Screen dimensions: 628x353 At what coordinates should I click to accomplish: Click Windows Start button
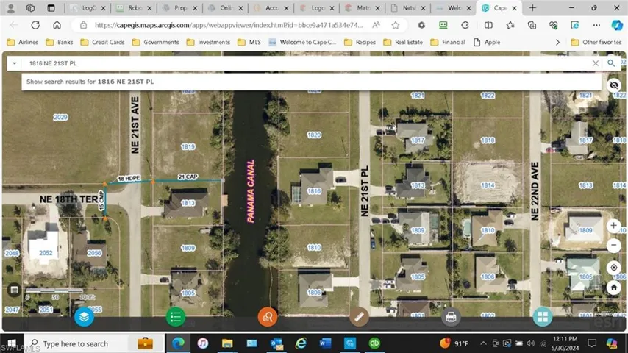click(12, 343)
